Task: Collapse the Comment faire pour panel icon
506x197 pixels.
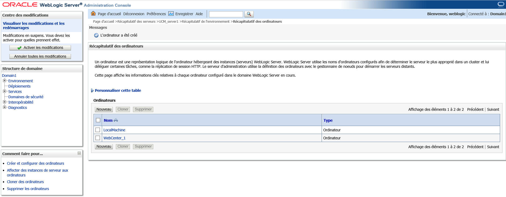Action: tap(79, 153)
